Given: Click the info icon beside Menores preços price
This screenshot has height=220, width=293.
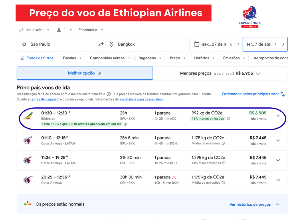Looking at the screenshot, I should click(x=258, y=73).
